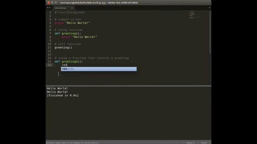Screen dimensions: 257x144
Task: Maximize the Sublime Text window
Action: coord(56,3)
